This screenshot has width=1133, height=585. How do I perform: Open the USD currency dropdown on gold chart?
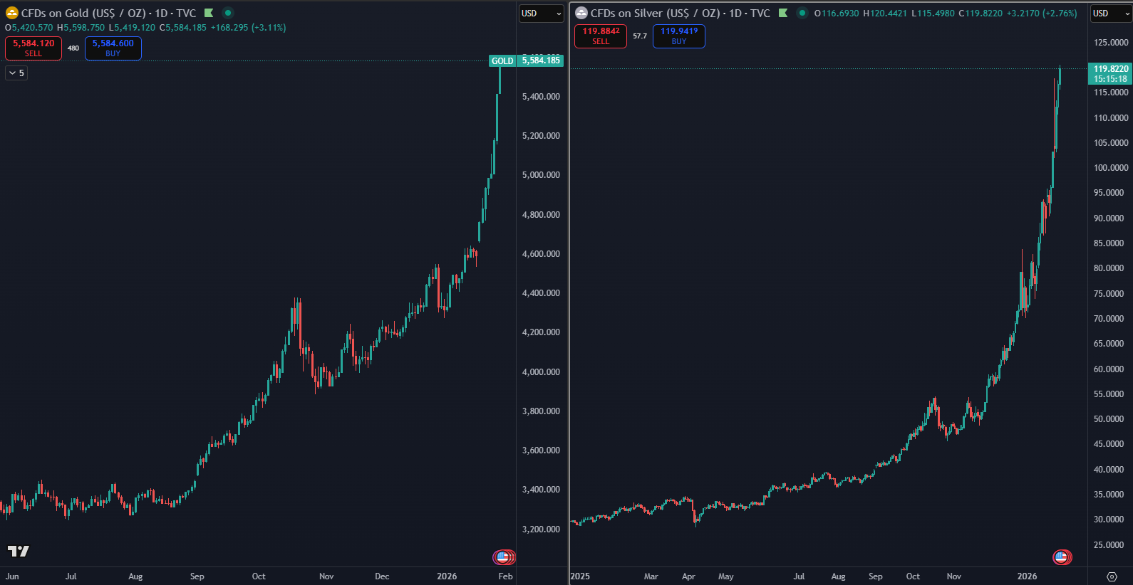pyautogui.click(x=541, y=14)
